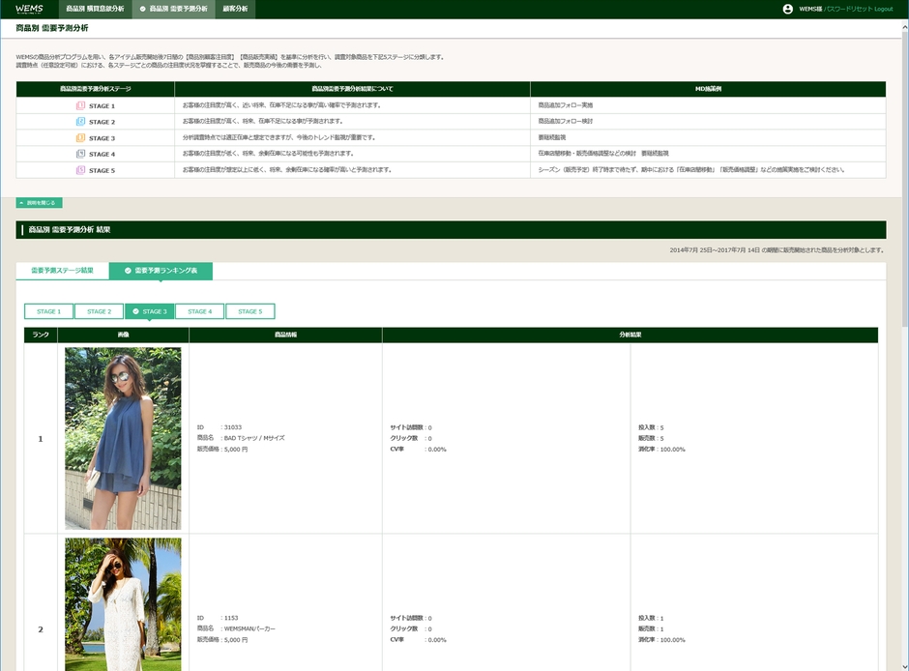
Task: Click the blue STAGE 2 icon
Action: pyautogui.click(x=81, y=122)
